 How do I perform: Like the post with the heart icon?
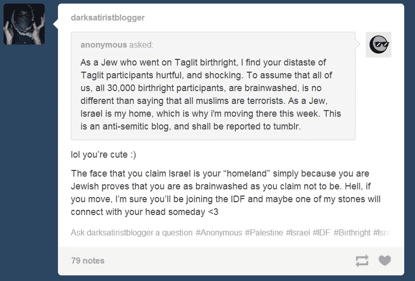385,261
